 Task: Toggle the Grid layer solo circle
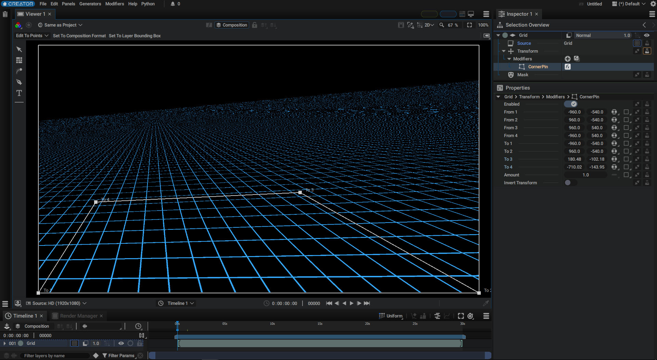[130, 343]
